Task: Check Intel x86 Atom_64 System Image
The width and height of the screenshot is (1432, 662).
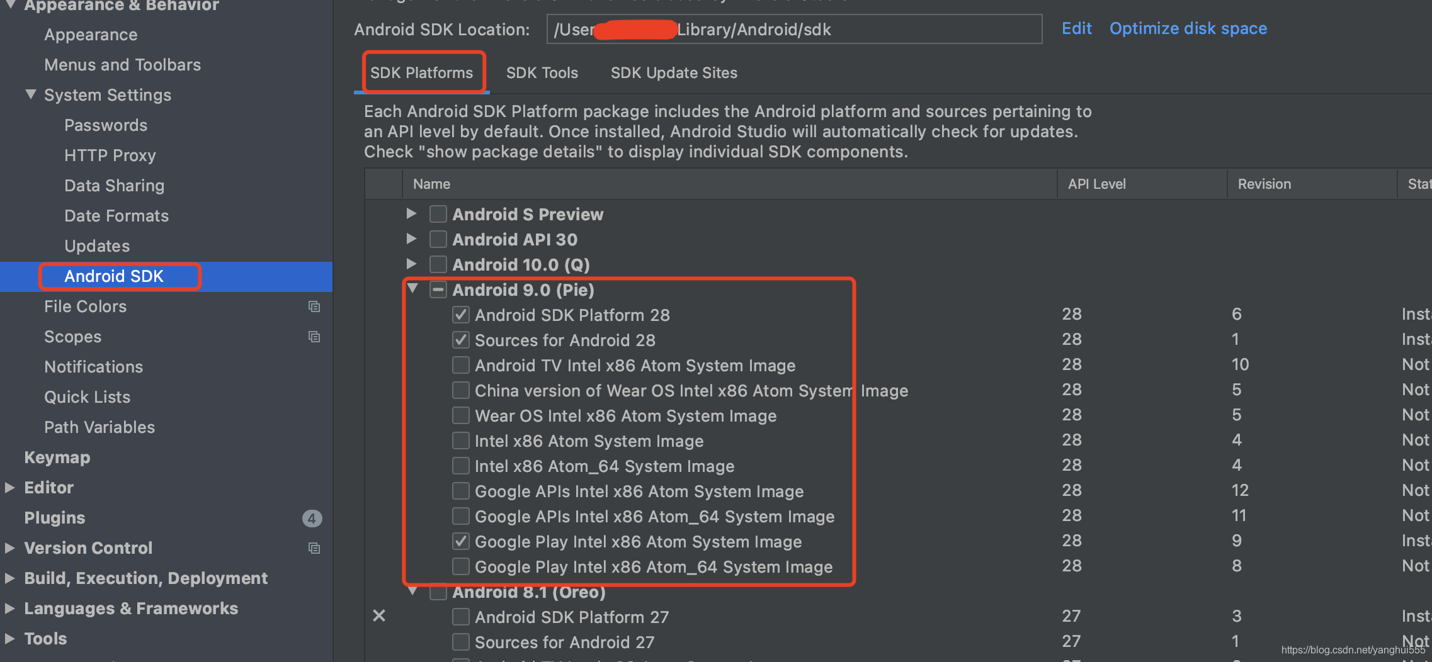Action: tap(461, 466)
